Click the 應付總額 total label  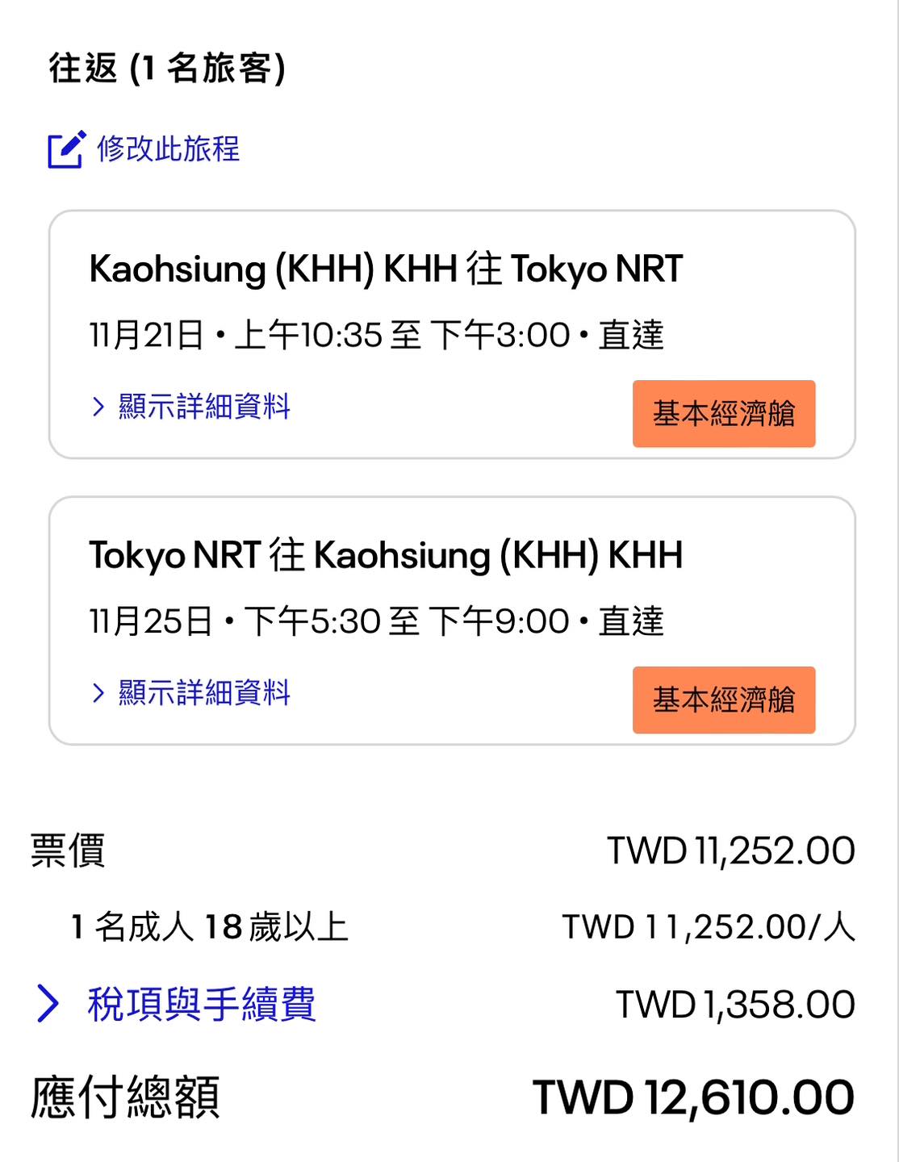(125, 1097)
